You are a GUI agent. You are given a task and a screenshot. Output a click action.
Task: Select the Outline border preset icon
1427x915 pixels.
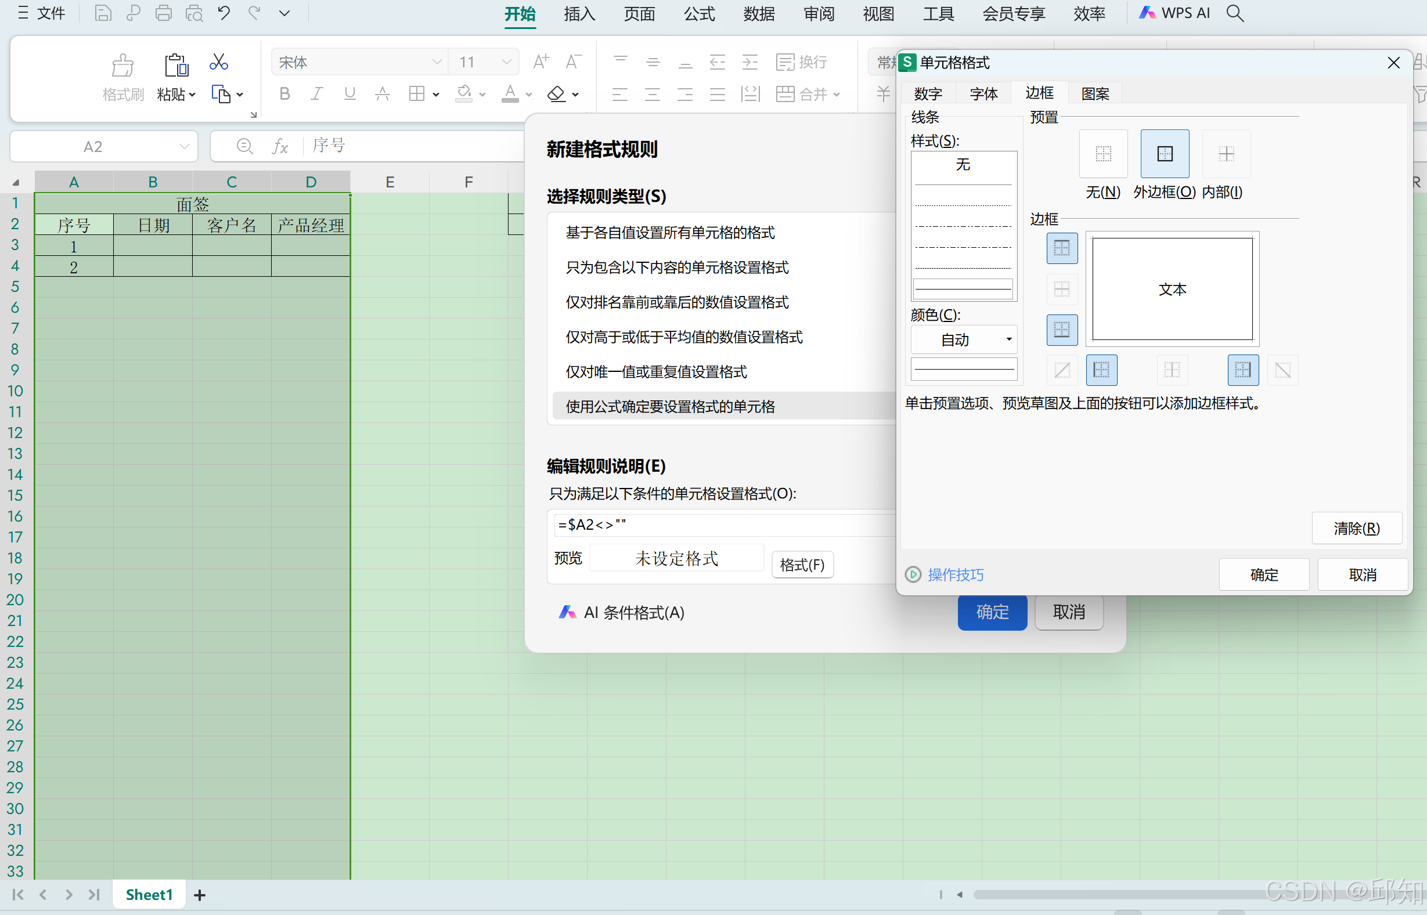(x=1165, y=154)
